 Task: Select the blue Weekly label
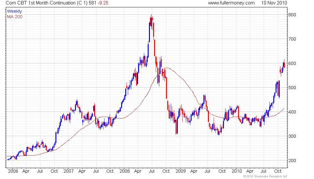pyautogui.click(x=14, y=12)
